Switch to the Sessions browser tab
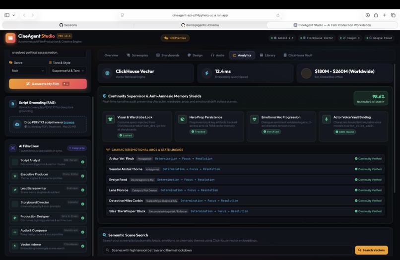The width and height of the screenshot is (400, 260). click(x=68, y=25)
